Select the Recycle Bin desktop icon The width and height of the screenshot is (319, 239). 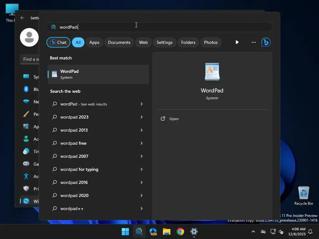pyautogui.click(x=303, y=196)
